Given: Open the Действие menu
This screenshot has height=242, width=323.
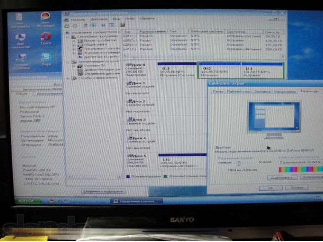Looking at the screenshot, I should [99, 19].
